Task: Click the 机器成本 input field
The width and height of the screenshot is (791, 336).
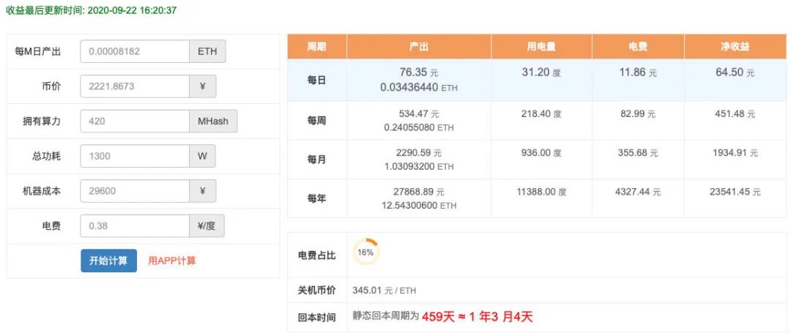Action: point(135,191)
